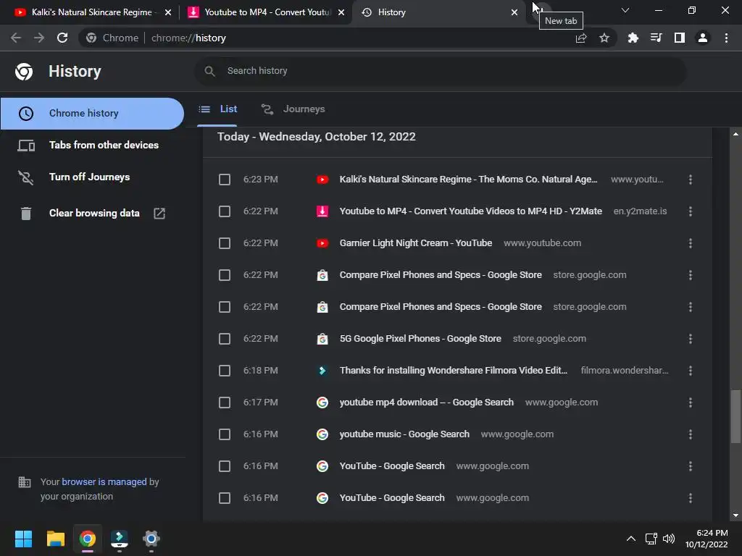Select Chrome history in the sidebar
Image resolution: width=742 pixels, height=556 pixels.
[x=92, y=114]
